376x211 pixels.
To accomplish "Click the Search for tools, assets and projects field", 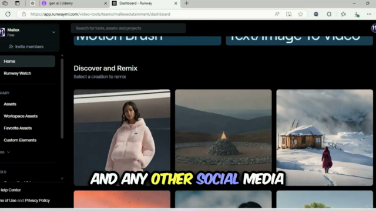I will click(128, 28).
